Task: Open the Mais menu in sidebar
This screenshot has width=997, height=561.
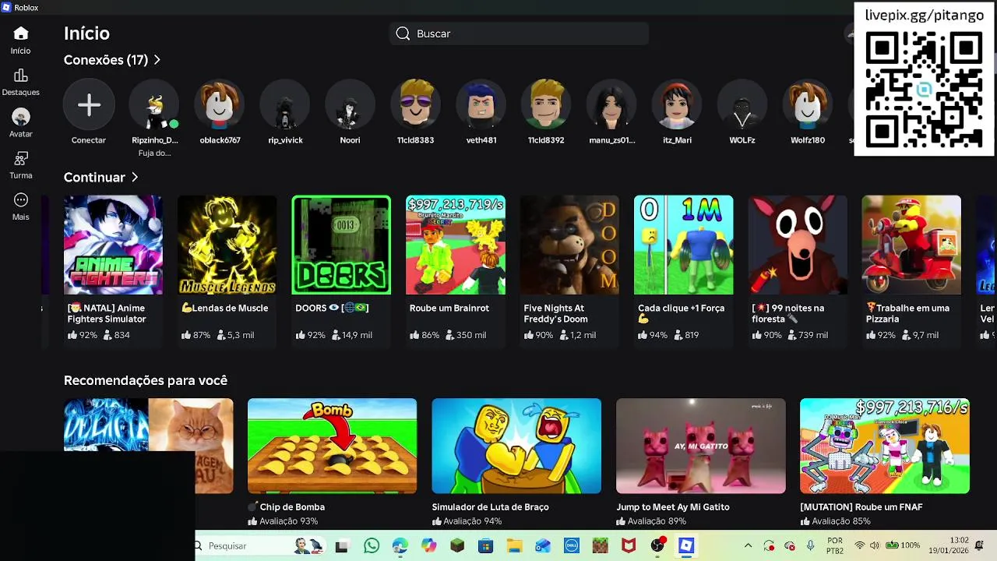Action: click(x=21, y=200)
